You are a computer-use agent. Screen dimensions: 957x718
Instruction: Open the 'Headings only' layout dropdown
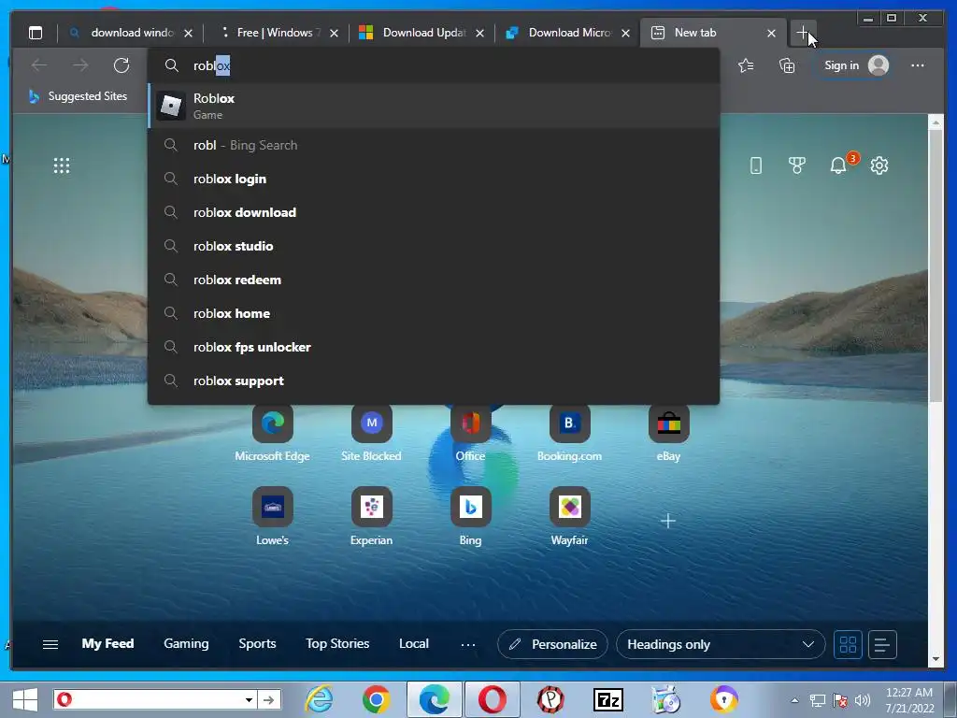721,644
